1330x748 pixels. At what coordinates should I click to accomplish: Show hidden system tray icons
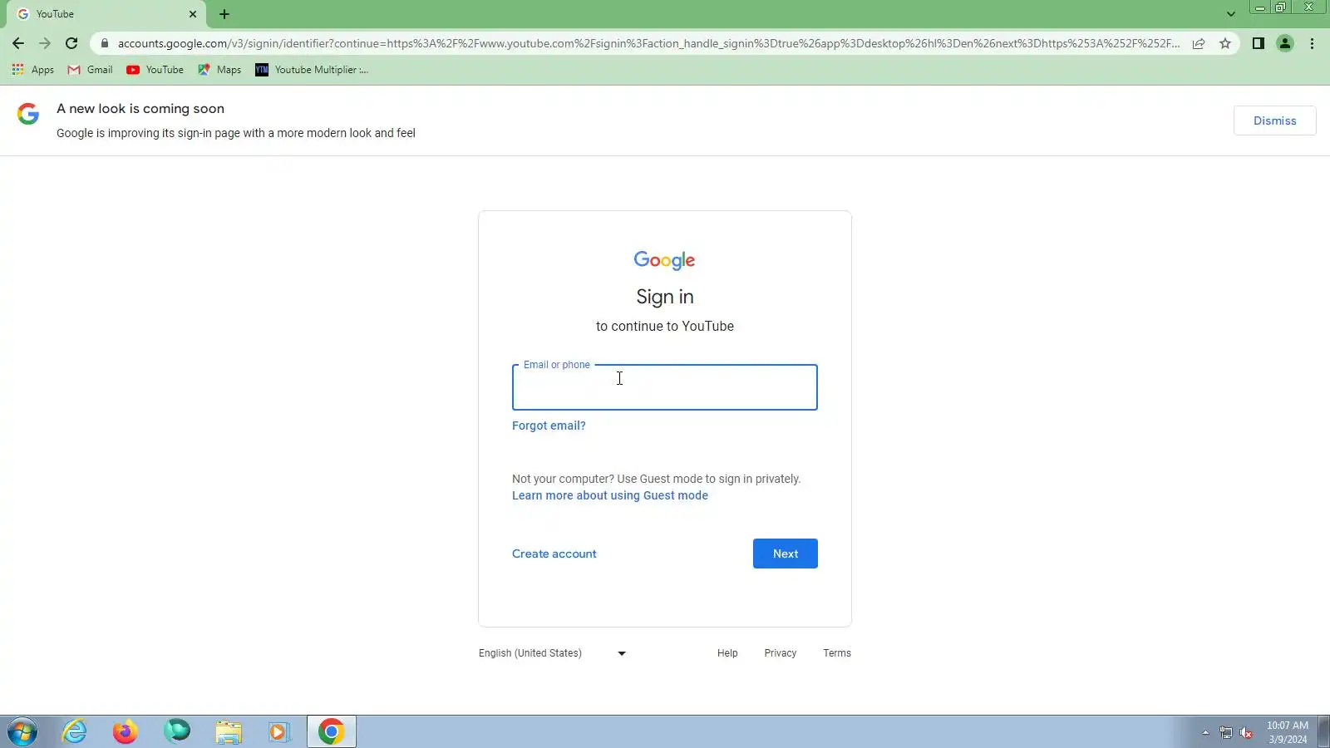1205,732
